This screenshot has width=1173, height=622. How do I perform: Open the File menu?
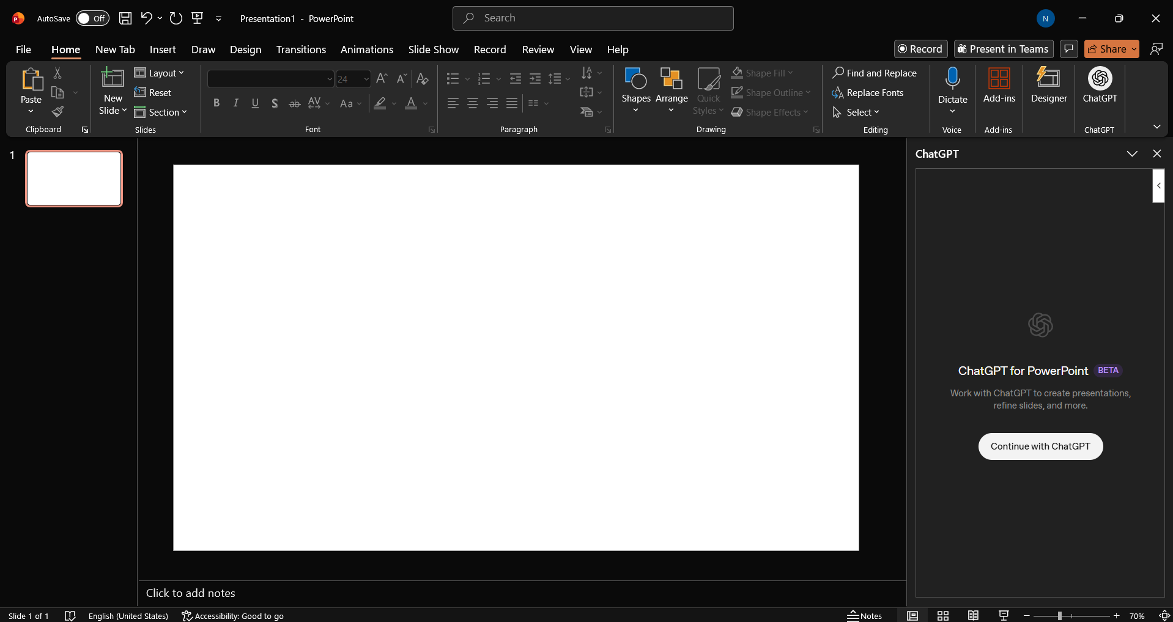tap(23, 50)
